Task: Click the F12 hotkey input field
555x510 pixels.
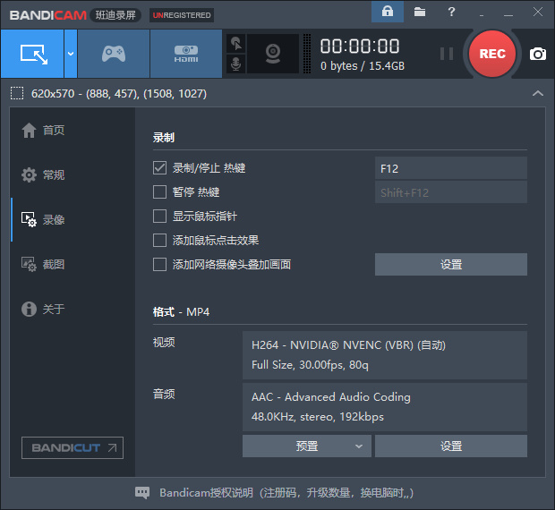Action: point(451,168)
